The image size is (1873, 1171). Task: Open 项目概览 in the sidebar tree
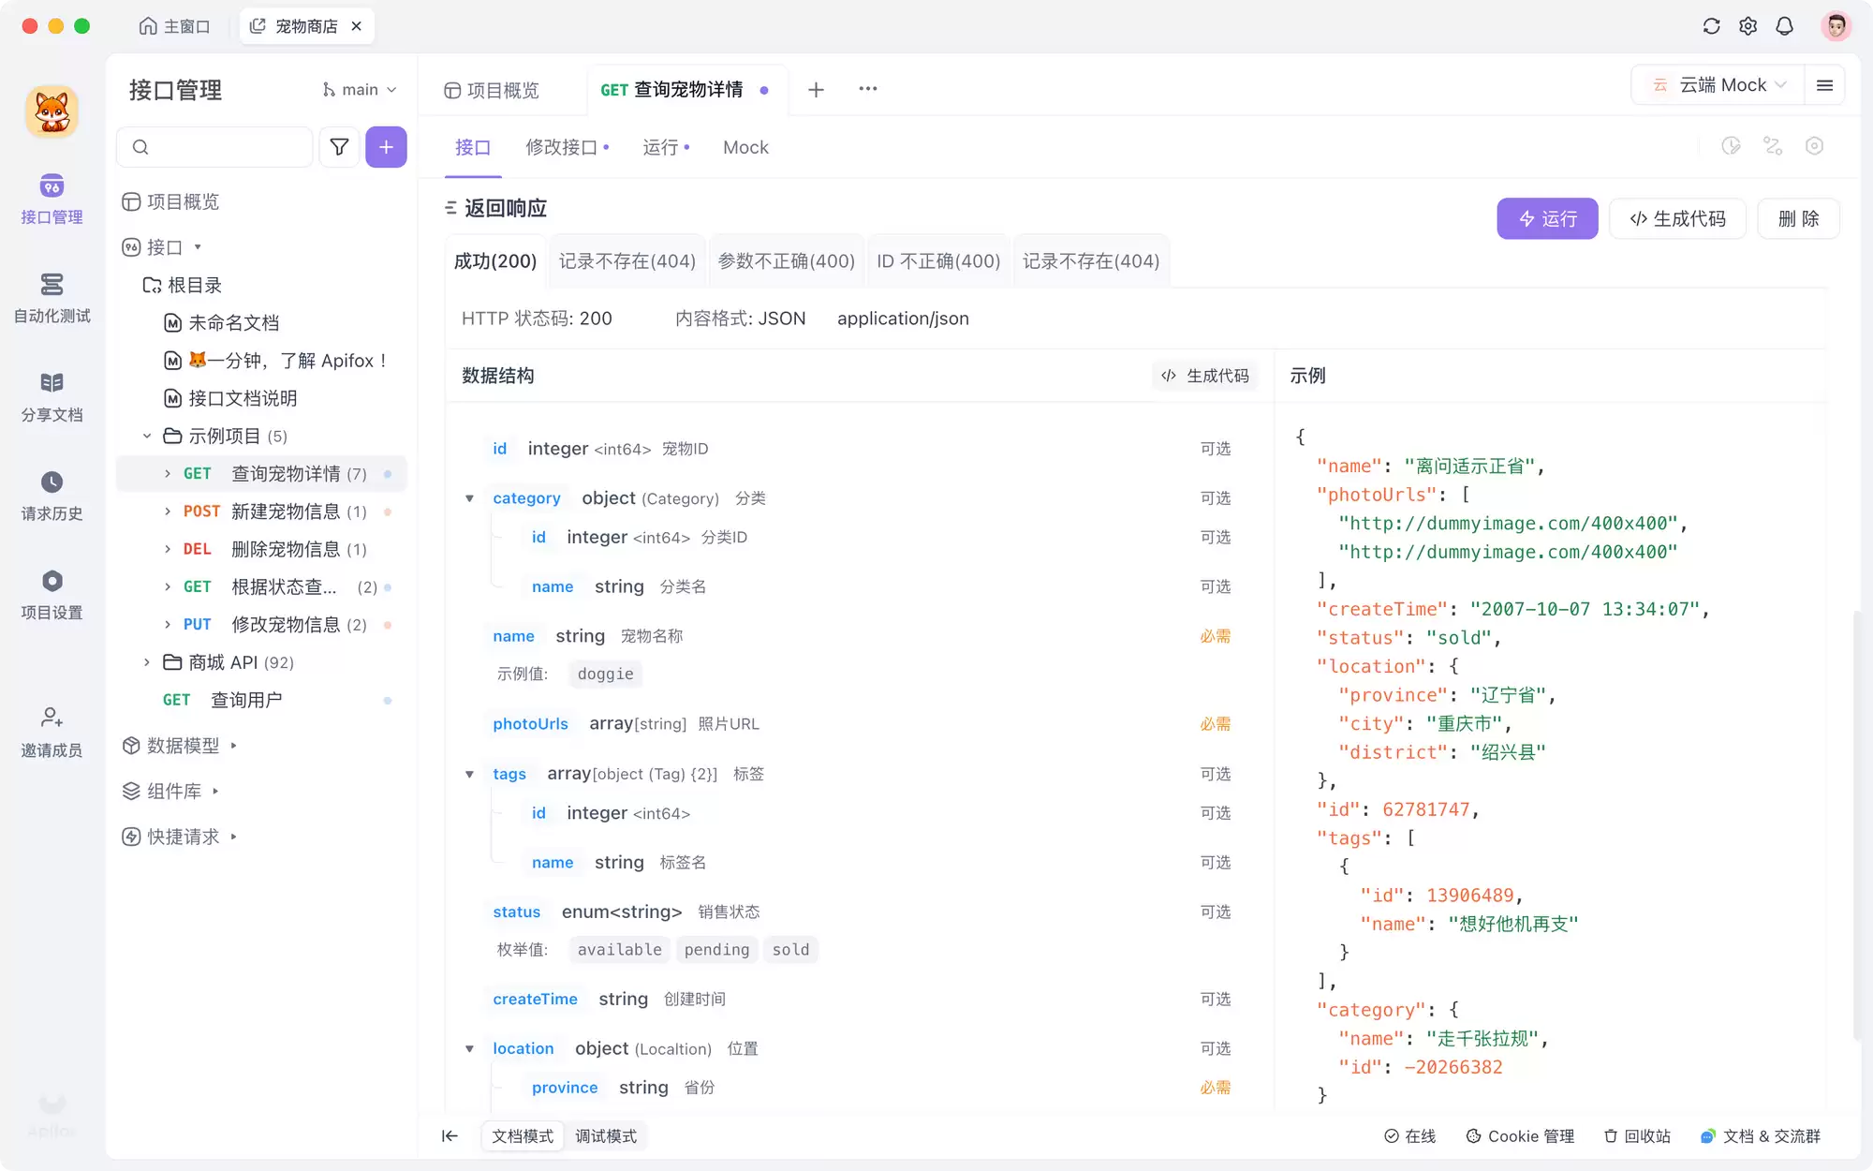click(x=170, y=202)
